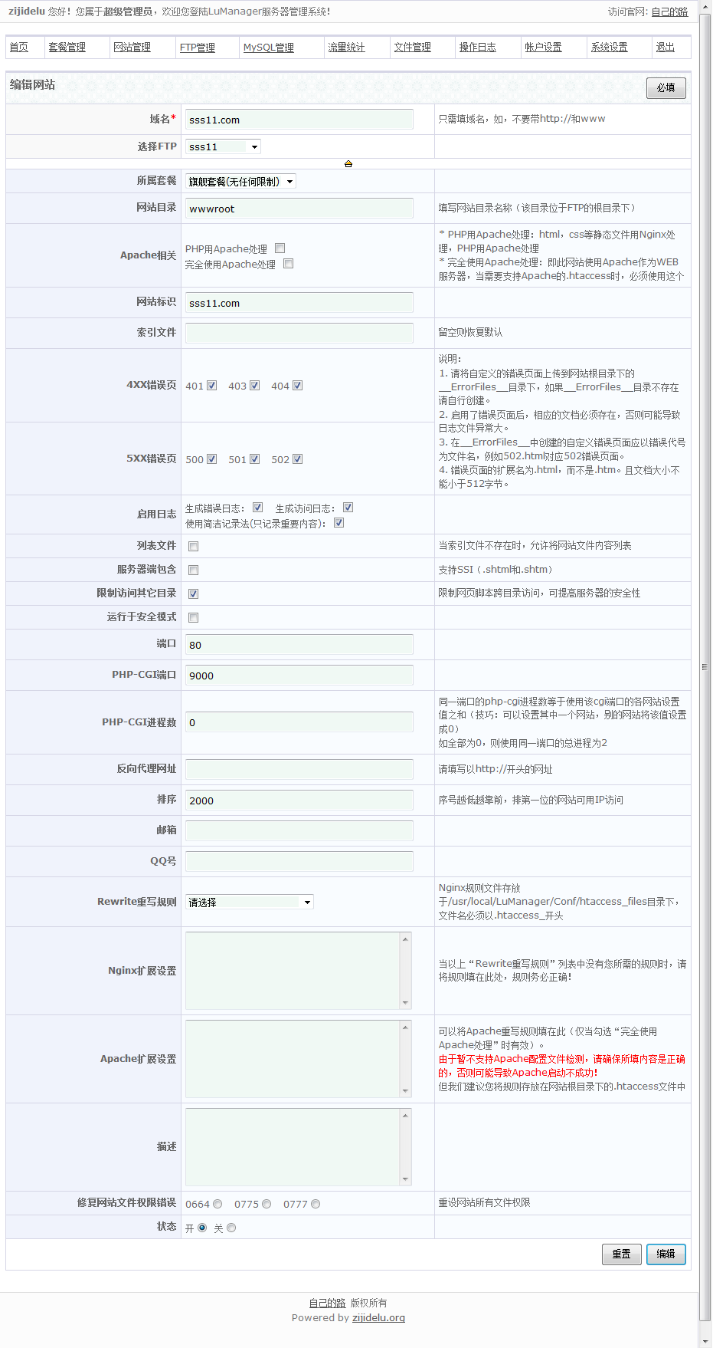The height and width of the screenshot is (1348, 713).
Task: Click the 必填 button
Action: pyautogui.click(x=666, y=88)
